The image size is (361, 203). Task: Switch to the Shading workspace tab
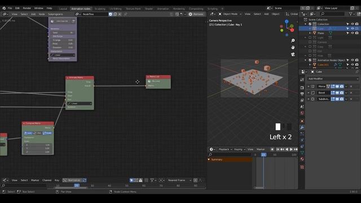pyautogui.click(x=149, y=9)
